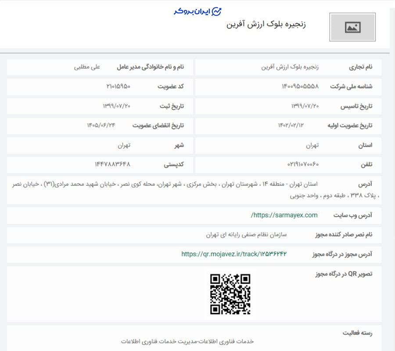The image size is (395, 351).
Task: Select تهران value in the شهر row
Action: click(124, 145)
